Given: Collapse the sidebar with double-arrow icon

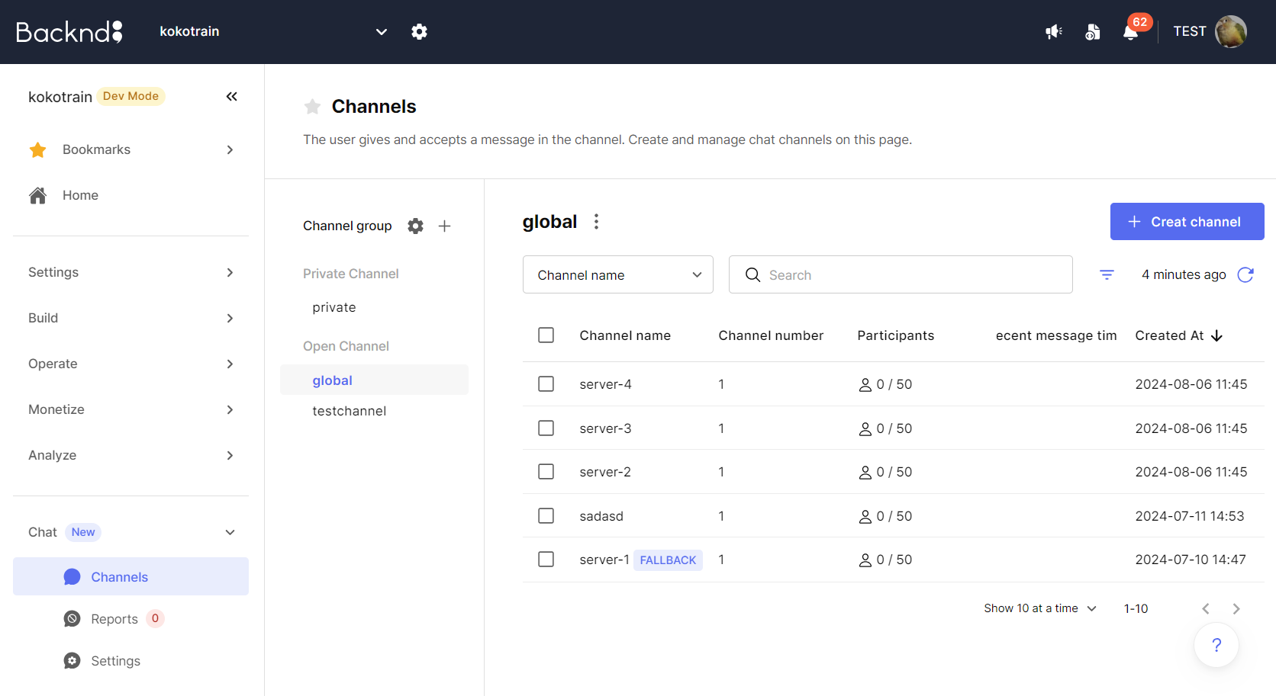Looking at the screenshot, I should pos(232,96).
